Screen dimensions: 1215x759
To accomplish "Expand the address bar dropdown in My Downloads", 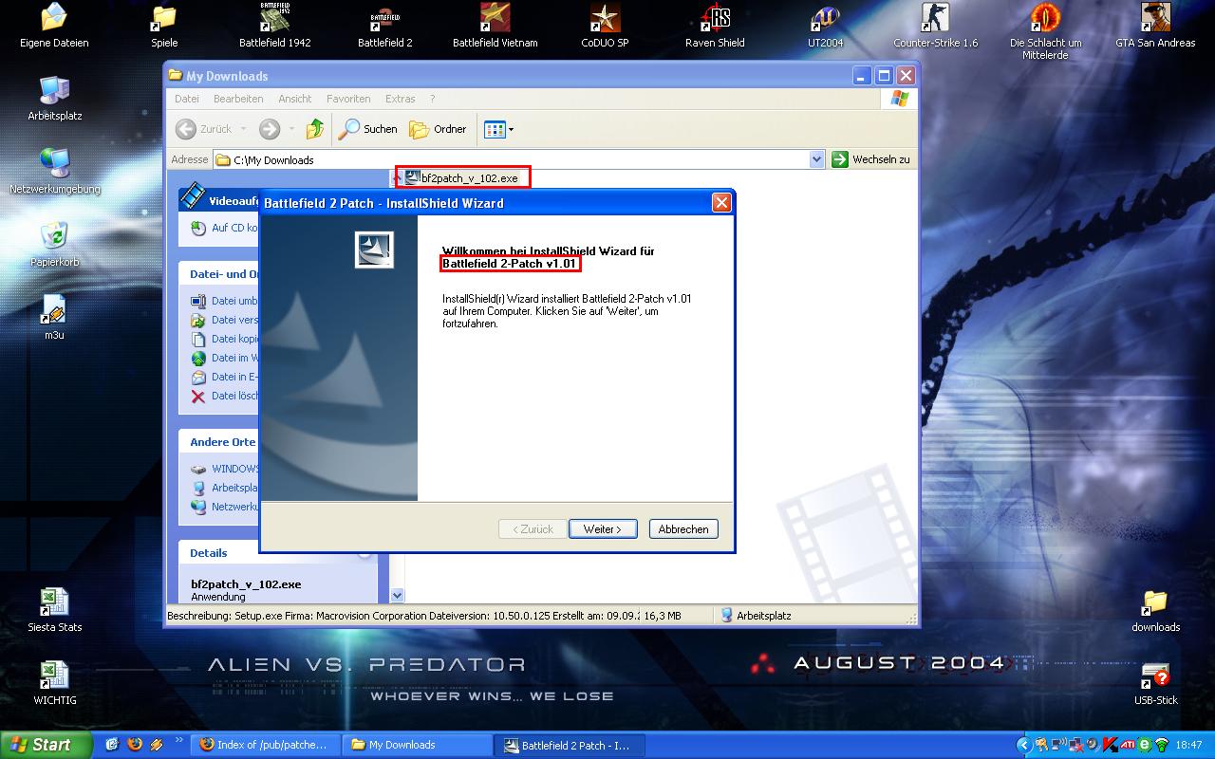I will [816, 159].
